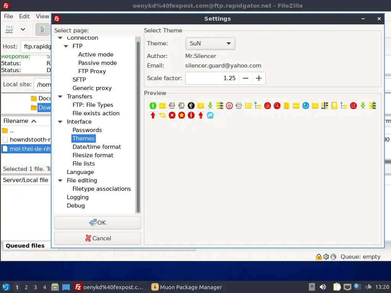Sort by Filename column header

[26, 121]
